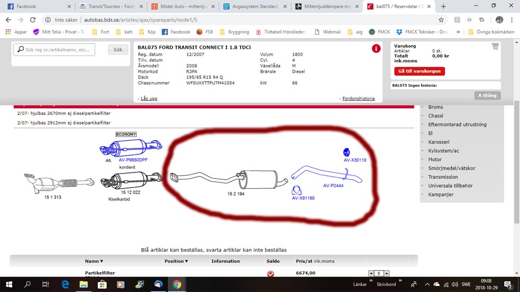
Task: Open Task View in taskbar
Action: (46, 284)
